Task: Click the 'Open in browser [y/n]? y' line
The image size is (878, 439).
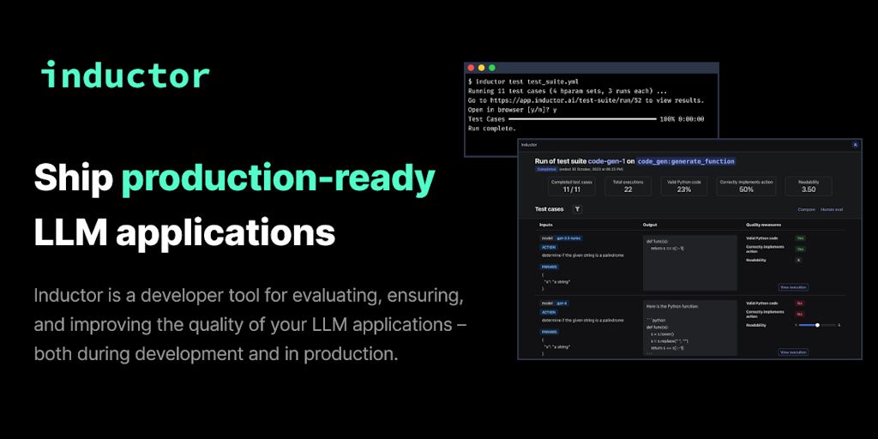Action: coord(513,111)
